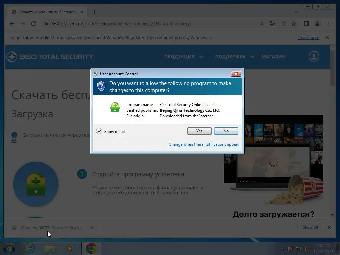Close the User Account Control dialog
Image resolution: width=340 pixels, height=255 pixels.
click(236, 74)
